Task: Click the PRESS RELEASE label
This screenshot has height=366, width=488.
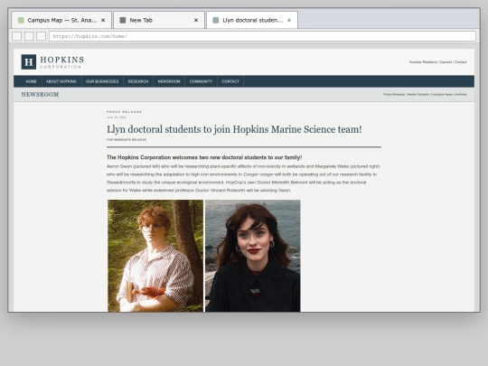Action: tap(124, 112)
